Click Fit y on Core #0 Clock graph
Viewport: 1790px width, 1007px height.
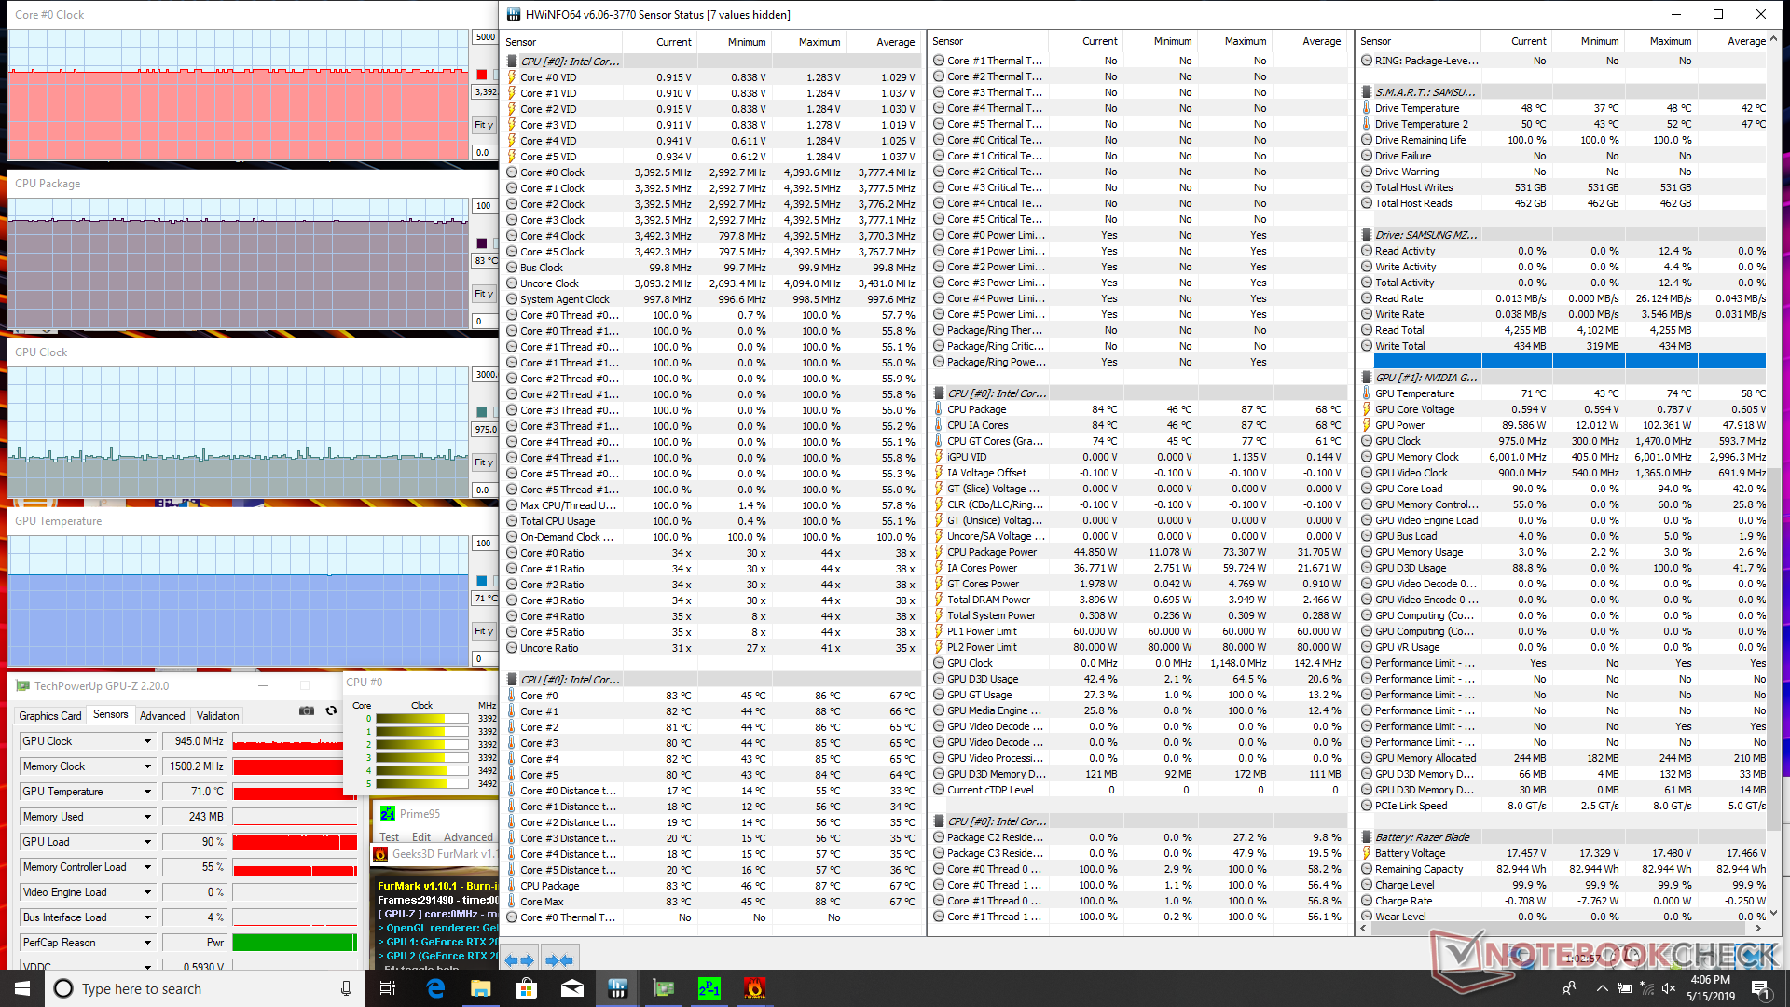pos(483,125)
